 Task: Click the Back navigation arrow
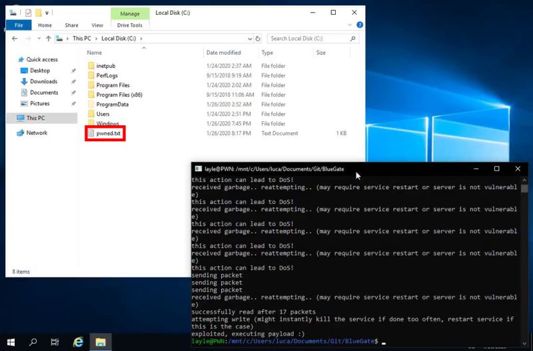pos(15,39)
